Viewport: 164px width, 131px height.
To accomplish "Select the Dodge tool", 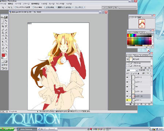I will pos(6,38).
